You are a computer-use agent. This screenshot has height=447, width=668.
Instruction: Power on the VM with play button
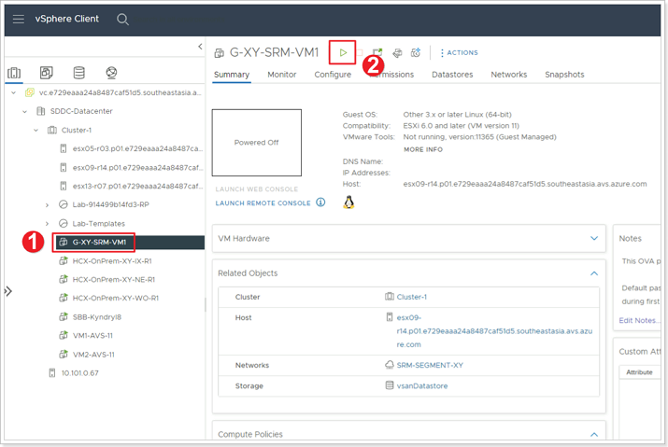pos(343,53)
